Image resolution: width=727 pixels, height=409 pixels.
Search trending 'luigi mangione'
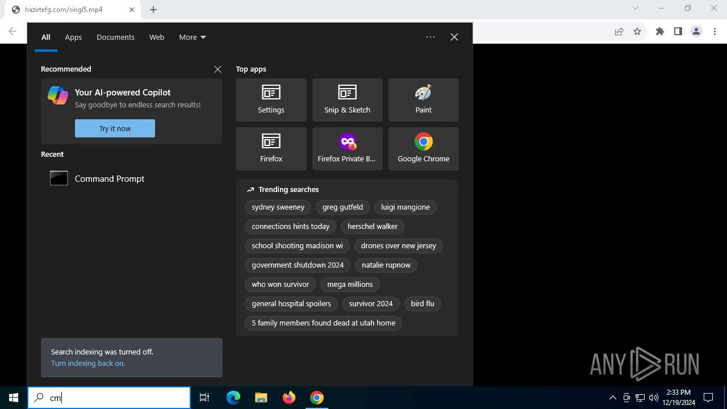coord(406,207)
